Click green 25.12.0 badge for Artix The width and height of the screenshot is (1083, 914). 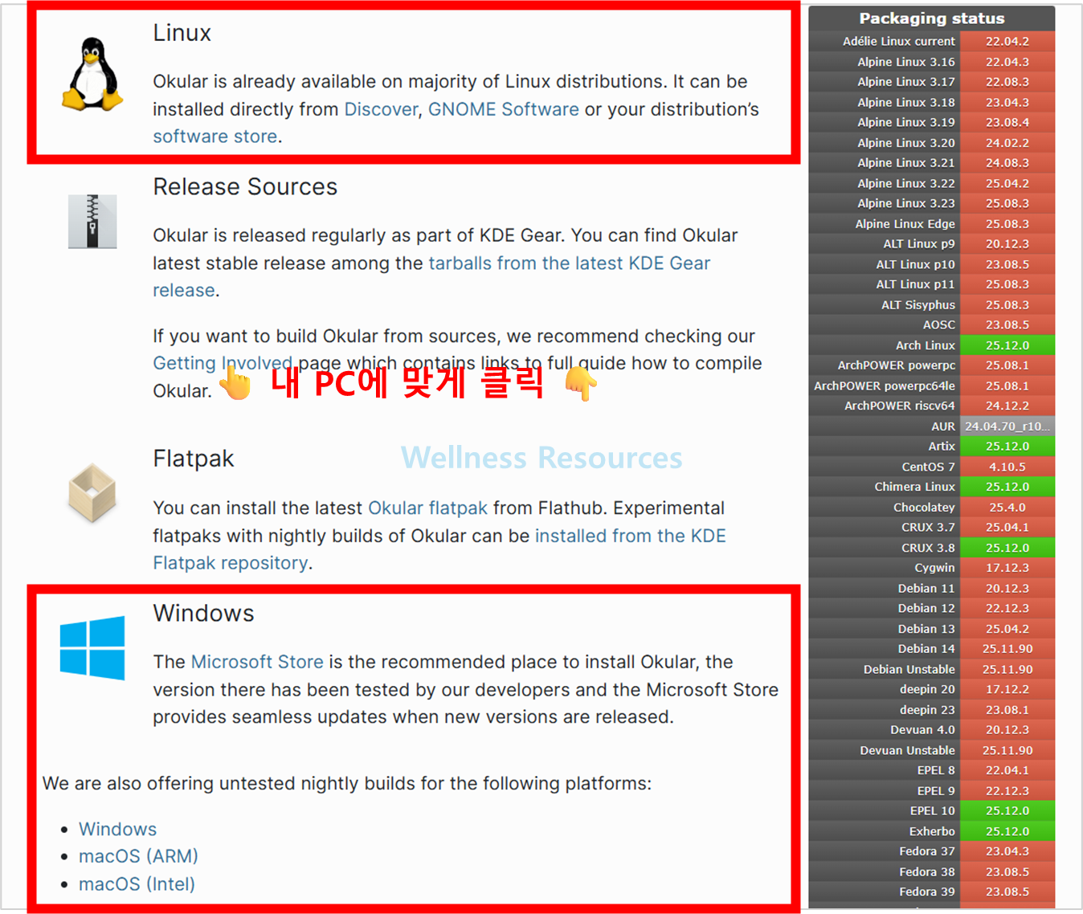[x=1007, y=447]
